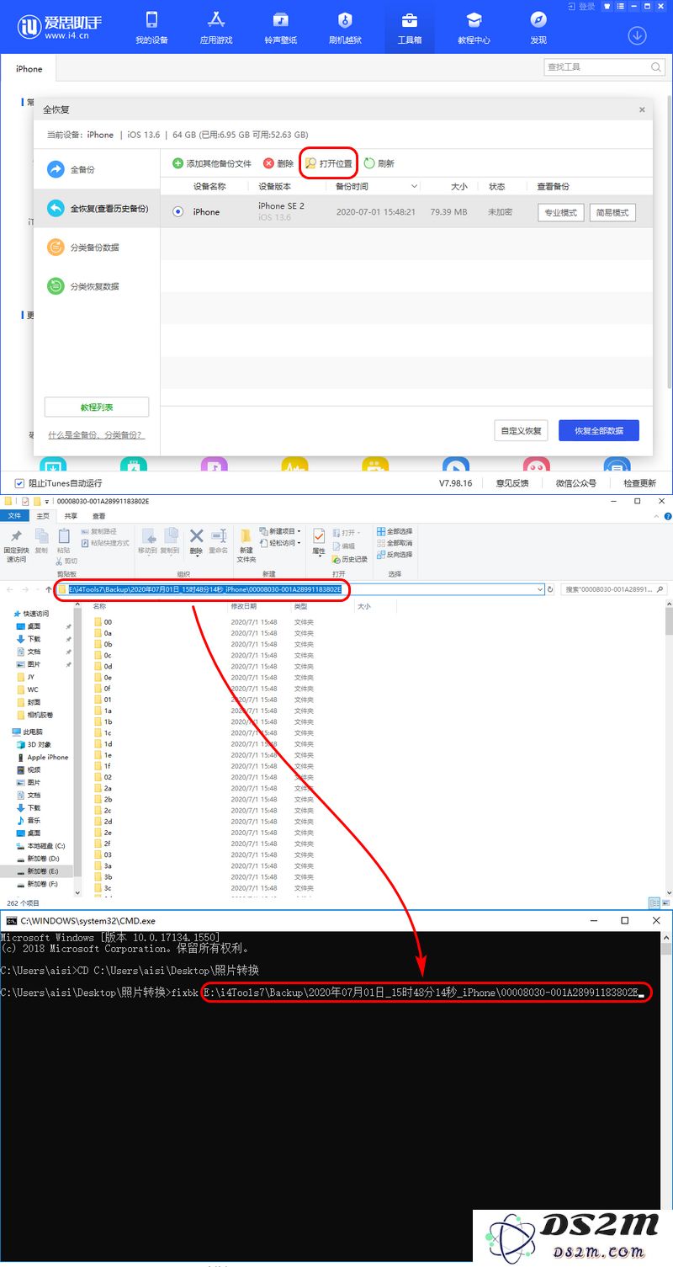Image resolution: width=673 pixels, height=1267 pixels.
Task: Click the 教程列表 button
Action: (97, 407)
